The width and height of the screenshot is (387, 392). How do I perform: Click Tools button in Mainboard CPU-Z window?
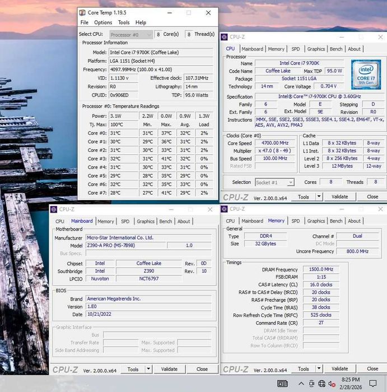(133, 369)
